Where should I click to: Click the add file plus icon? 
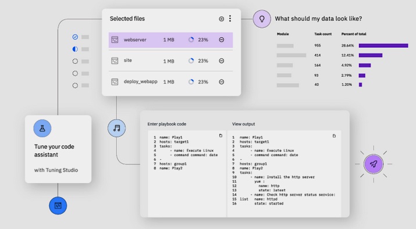click(x=221, y=19)
